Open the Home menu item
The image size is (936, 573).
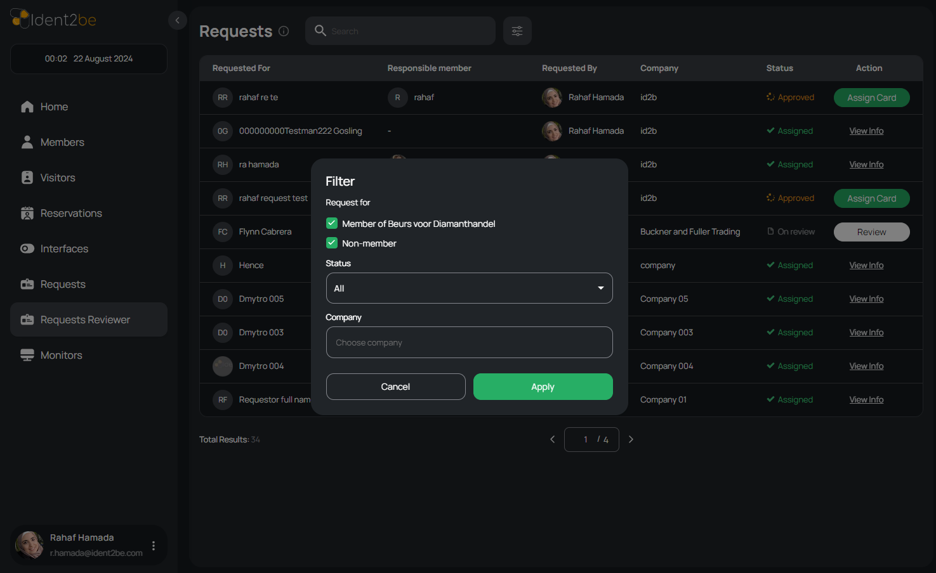pyautogui.click(x=89, y=106)
